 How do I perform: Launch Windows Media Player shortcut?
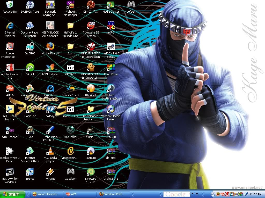tap(111, 109)
